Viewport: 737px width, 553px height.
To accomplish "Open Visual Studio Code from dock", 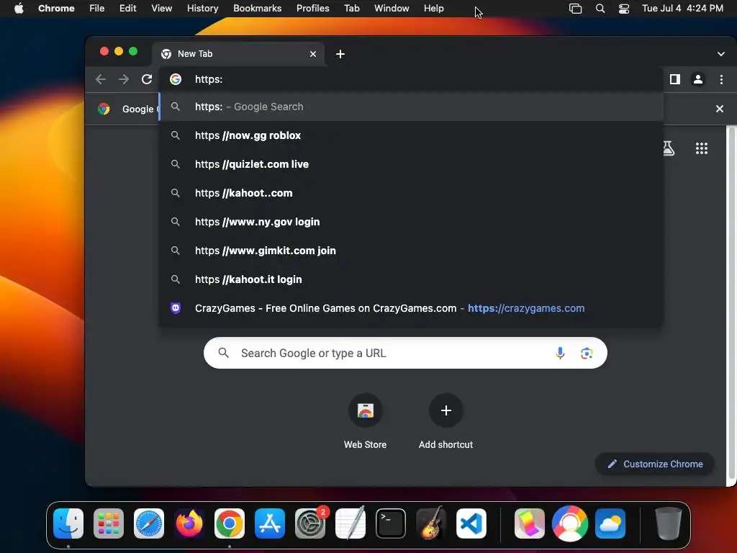I will [471, 523].
